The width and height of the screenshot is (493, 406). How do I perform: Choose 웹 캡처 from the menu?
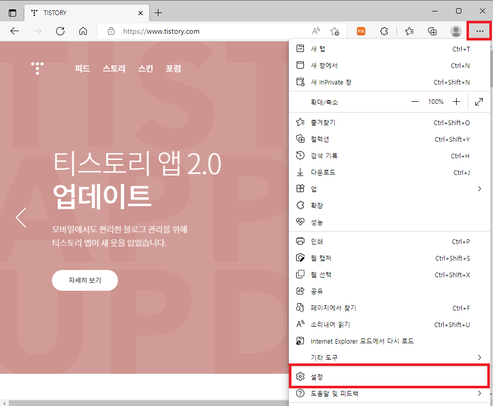[x=389, y=258]
